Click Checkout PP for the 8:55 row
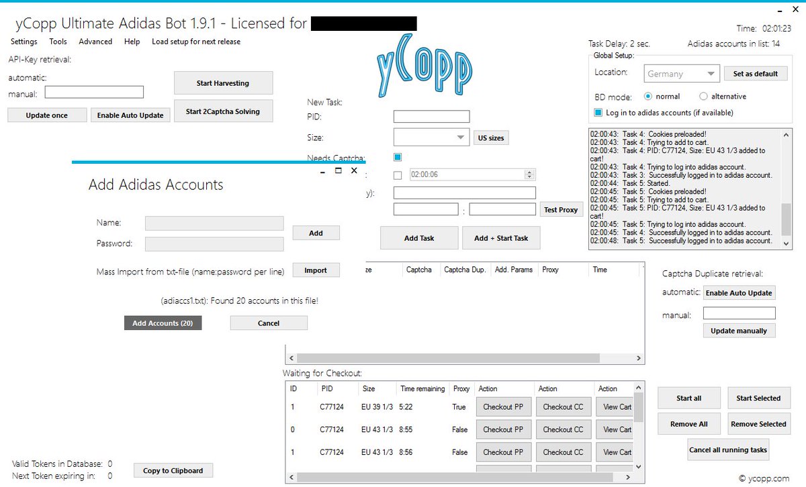Image resolution: width=806 pixels, height=487 pixels. click(504, 429)
